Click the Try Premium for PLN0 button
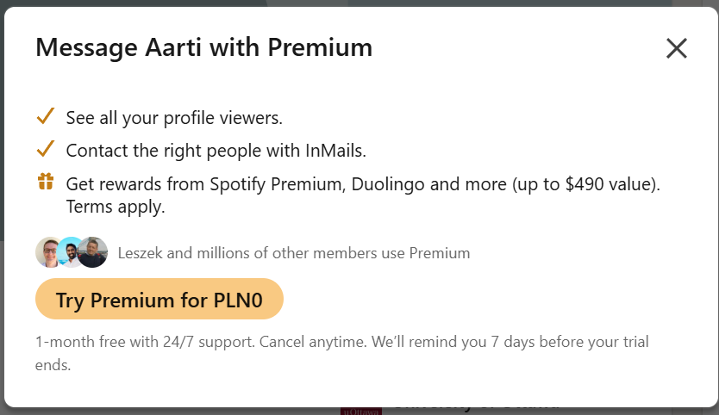 pos(159,300)
